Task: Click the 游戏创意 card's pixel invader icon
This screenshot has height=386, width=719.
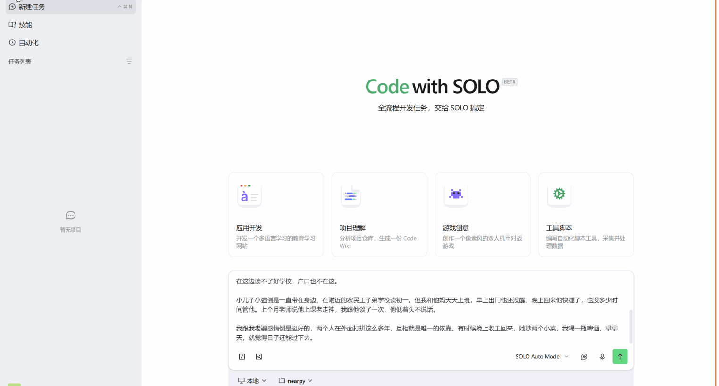Action: [456, 194]
